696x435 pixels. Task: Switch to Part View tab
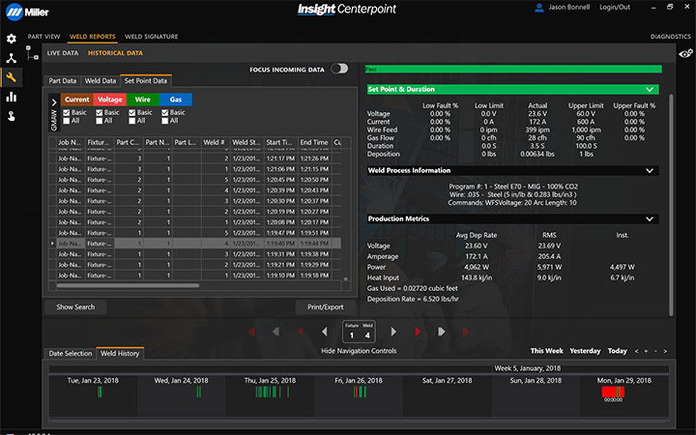click(x=43, y=37)
